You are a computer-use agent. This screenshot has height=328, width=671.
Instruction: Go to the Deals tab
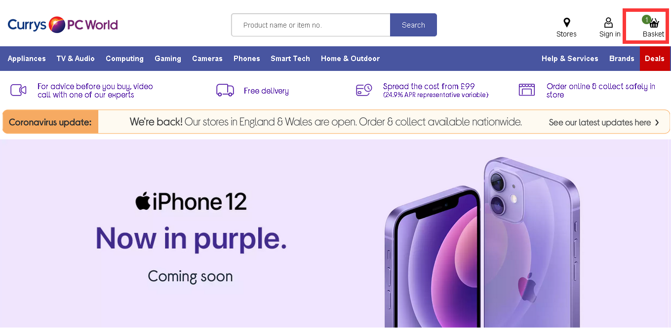654,59
